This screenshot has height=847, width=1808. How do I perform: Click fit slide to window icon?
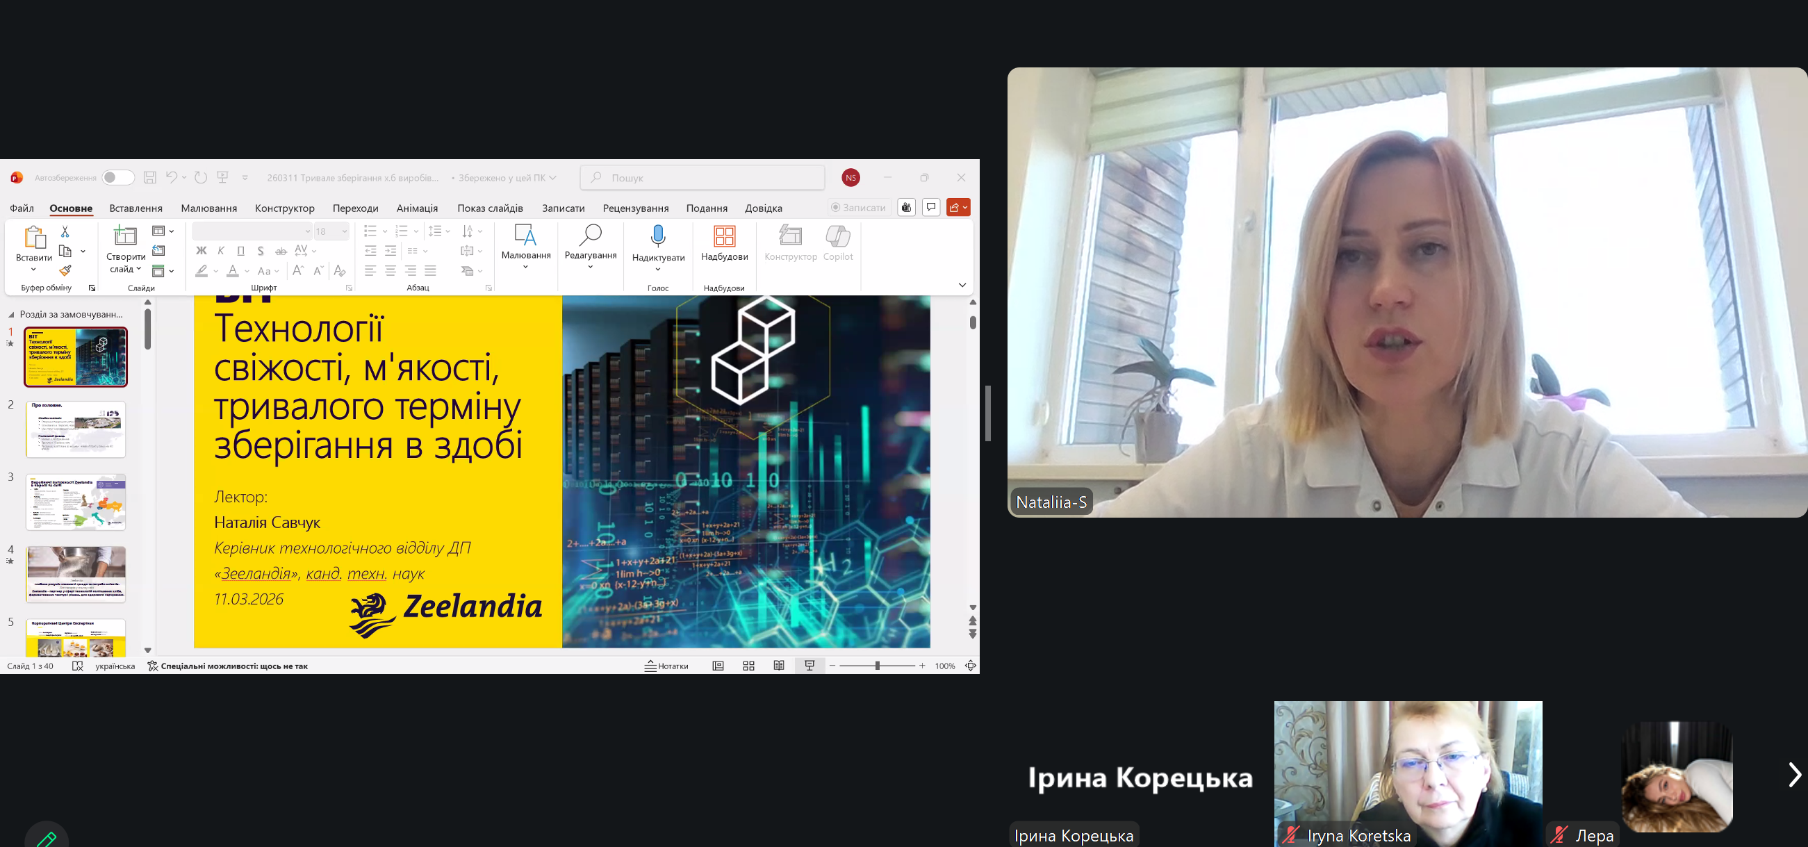coord(971,666)
